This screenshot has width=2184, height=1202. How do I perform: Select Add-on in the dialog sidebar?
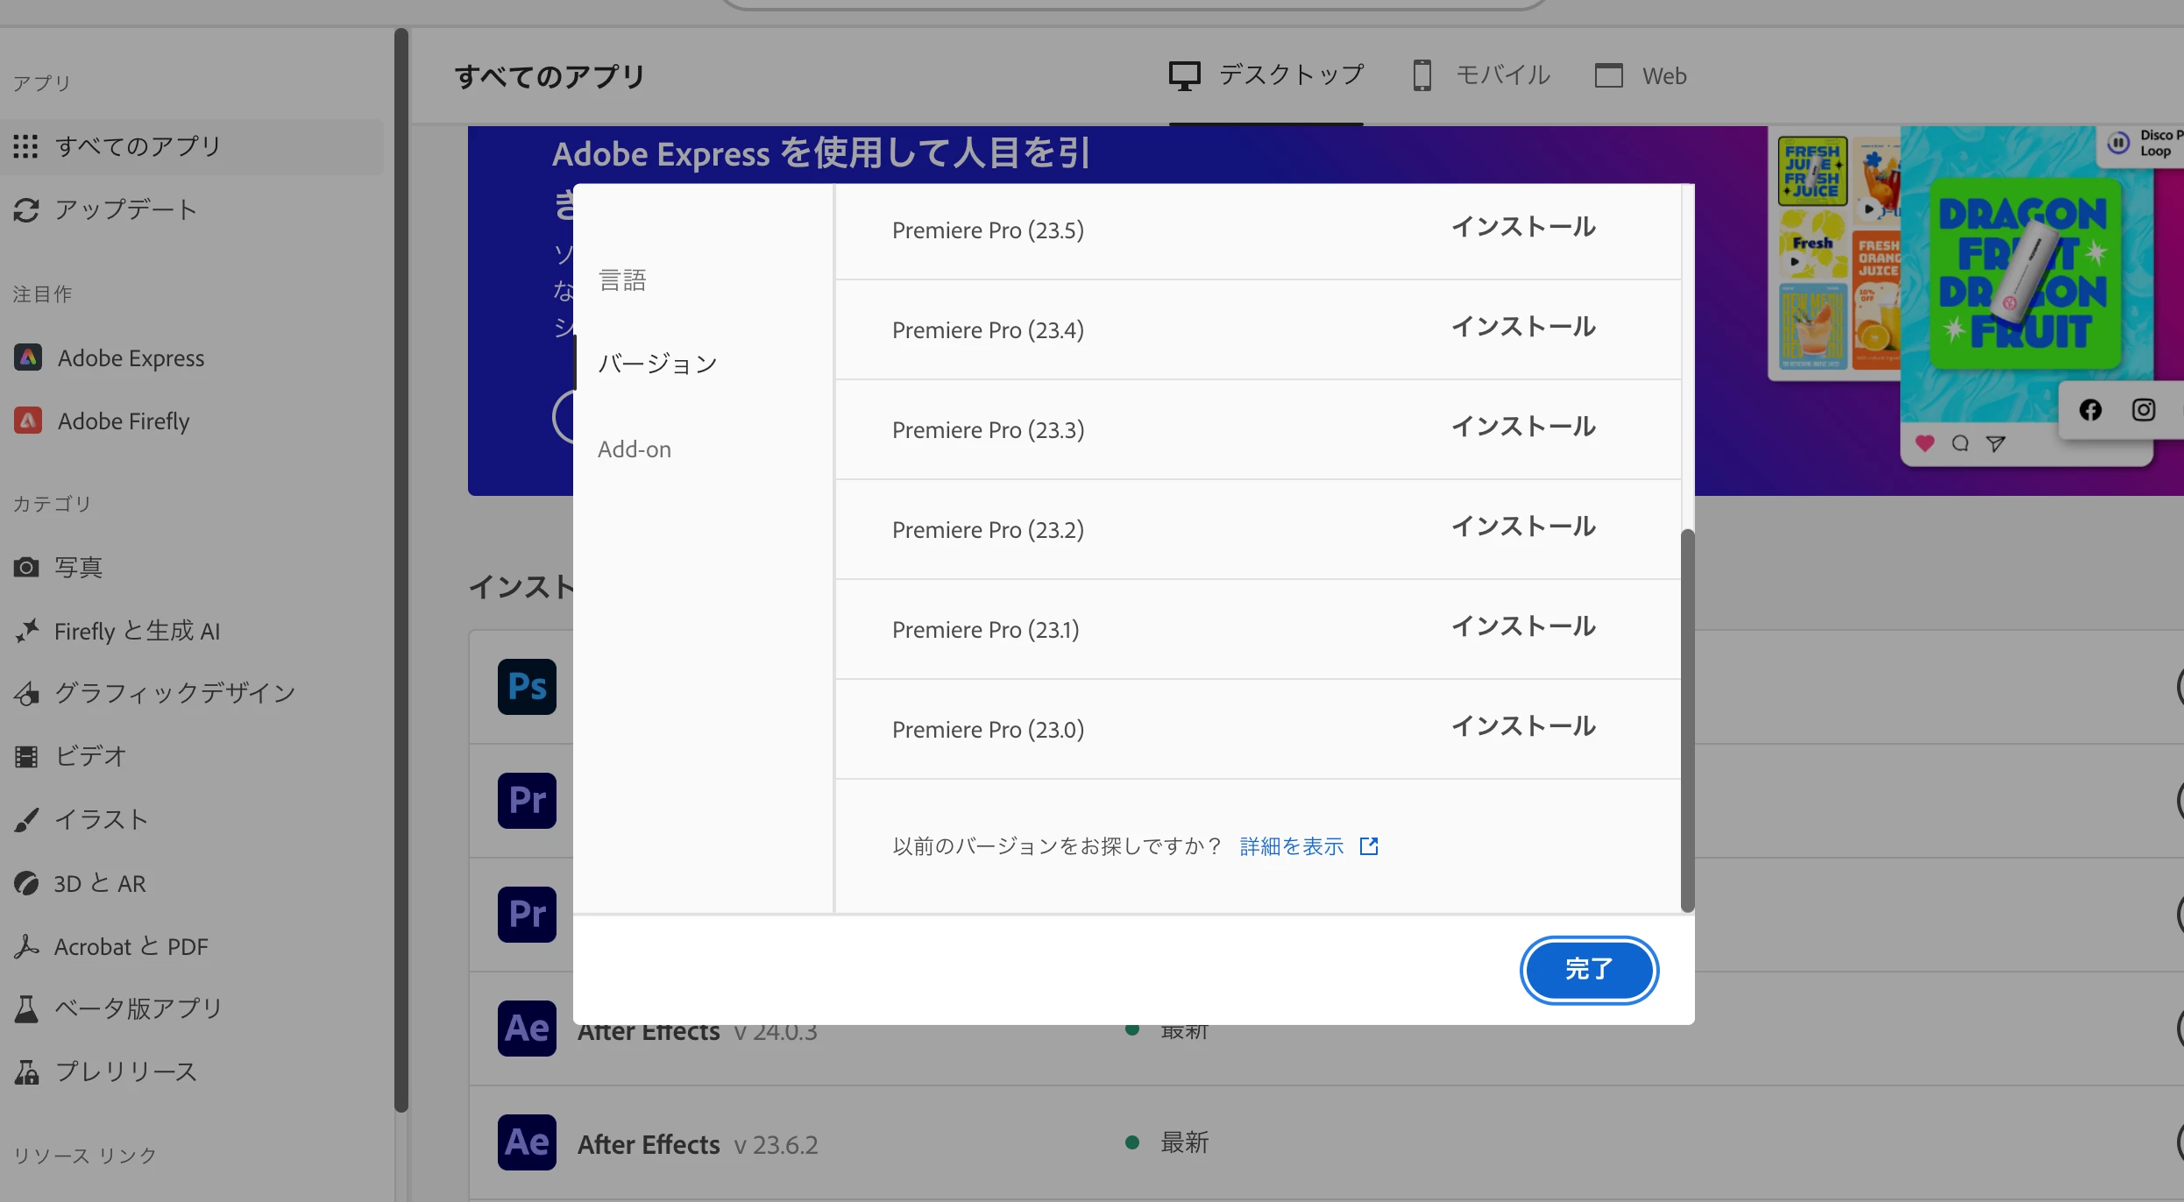tap(635, 449)
